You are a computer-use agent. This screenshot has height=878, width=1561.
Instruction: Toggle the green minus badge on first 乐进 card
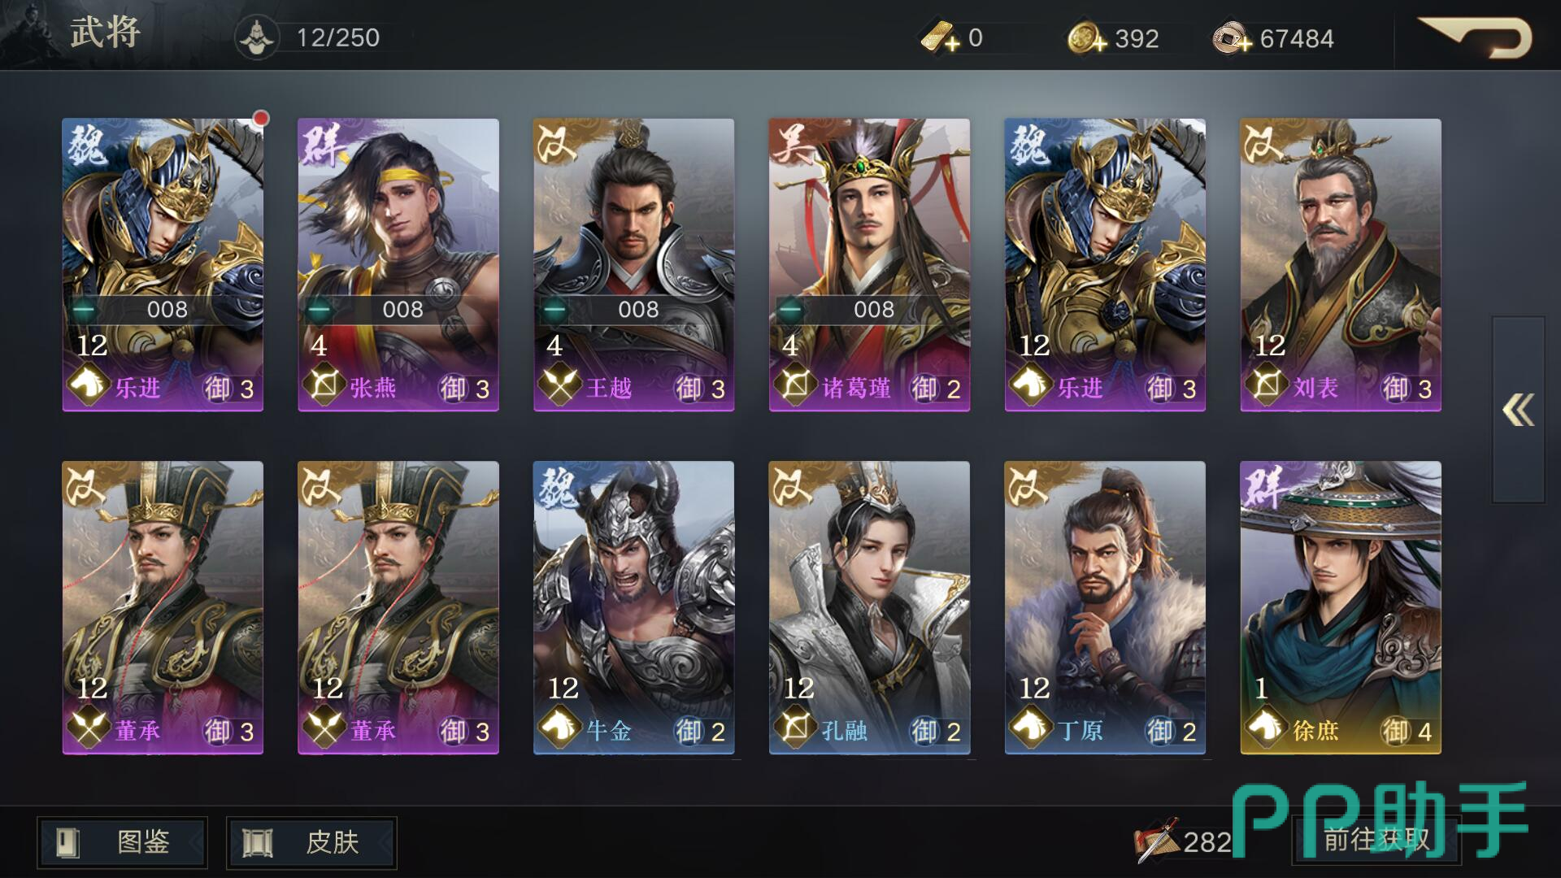point(83,310)
